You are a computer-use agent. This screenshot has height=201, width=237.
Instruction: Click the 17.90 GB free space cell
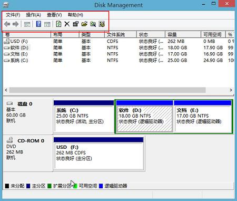(x=213, y=47)
